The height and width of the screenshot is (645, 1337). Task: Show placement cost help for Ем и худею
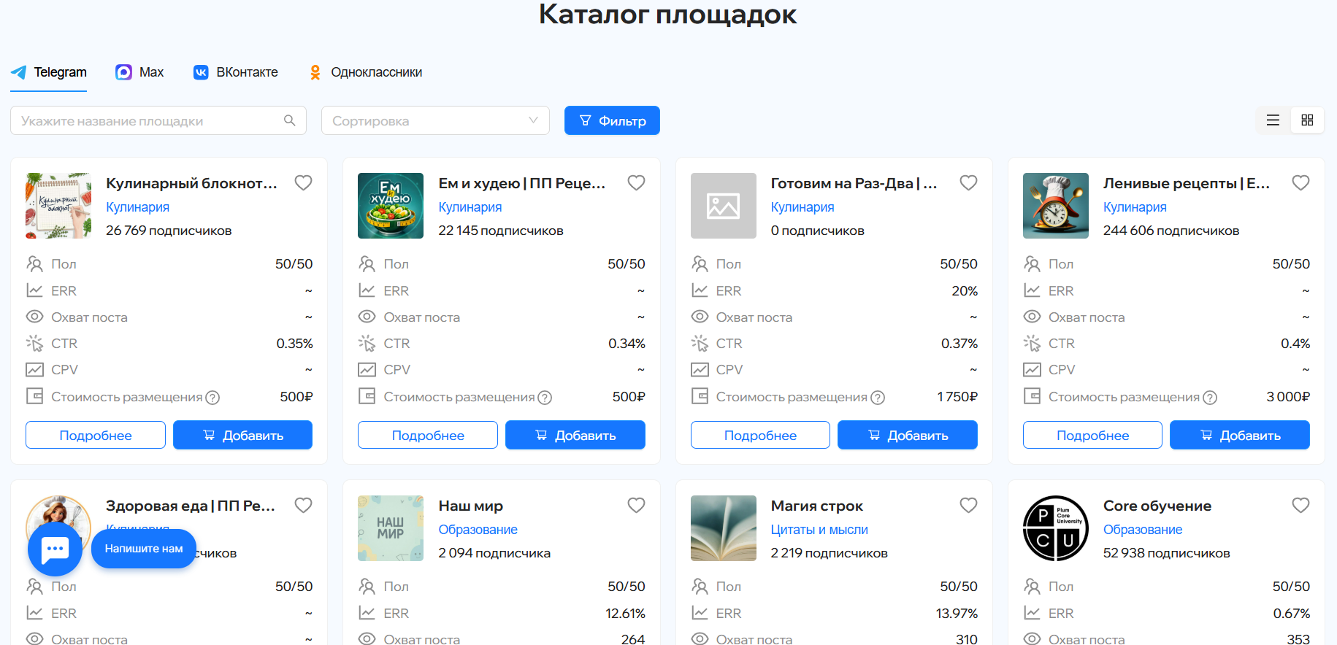(545, 398)
